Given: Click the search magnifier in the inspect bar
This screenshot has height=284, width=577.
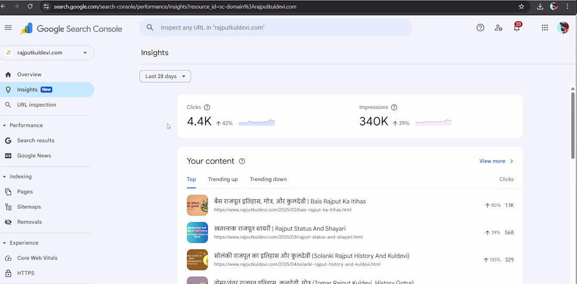Looking at the screenshot, I should (150, 28).
